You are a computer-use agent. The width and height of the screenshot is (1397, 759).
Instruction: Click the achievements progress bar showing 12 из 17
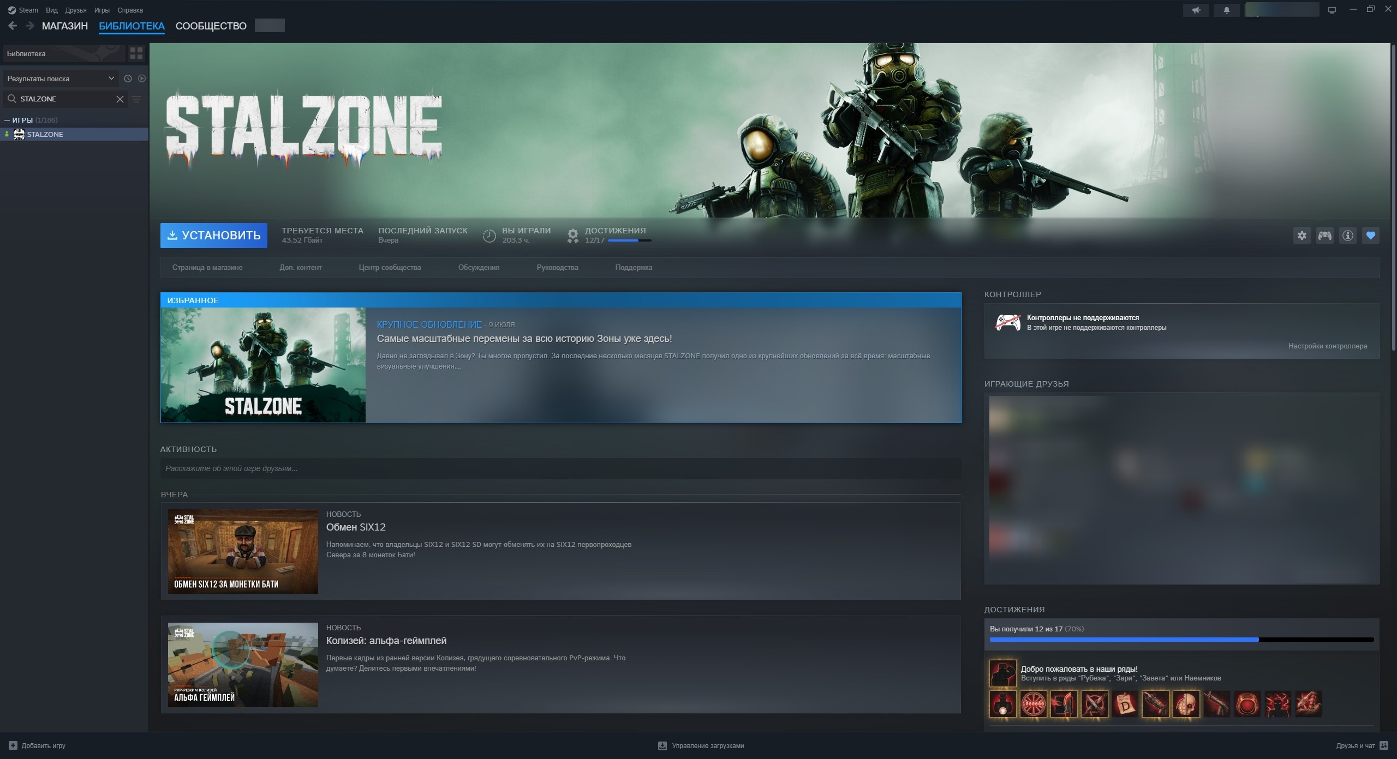click(x=1181, y=640)
